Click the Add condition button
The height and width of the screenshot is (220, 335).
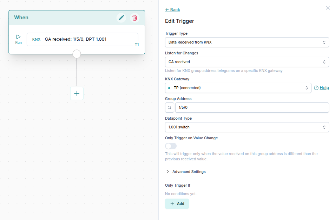tap(177, 204)
